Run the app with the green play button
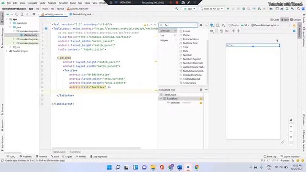Screen dimensions: 306x172 228,9
